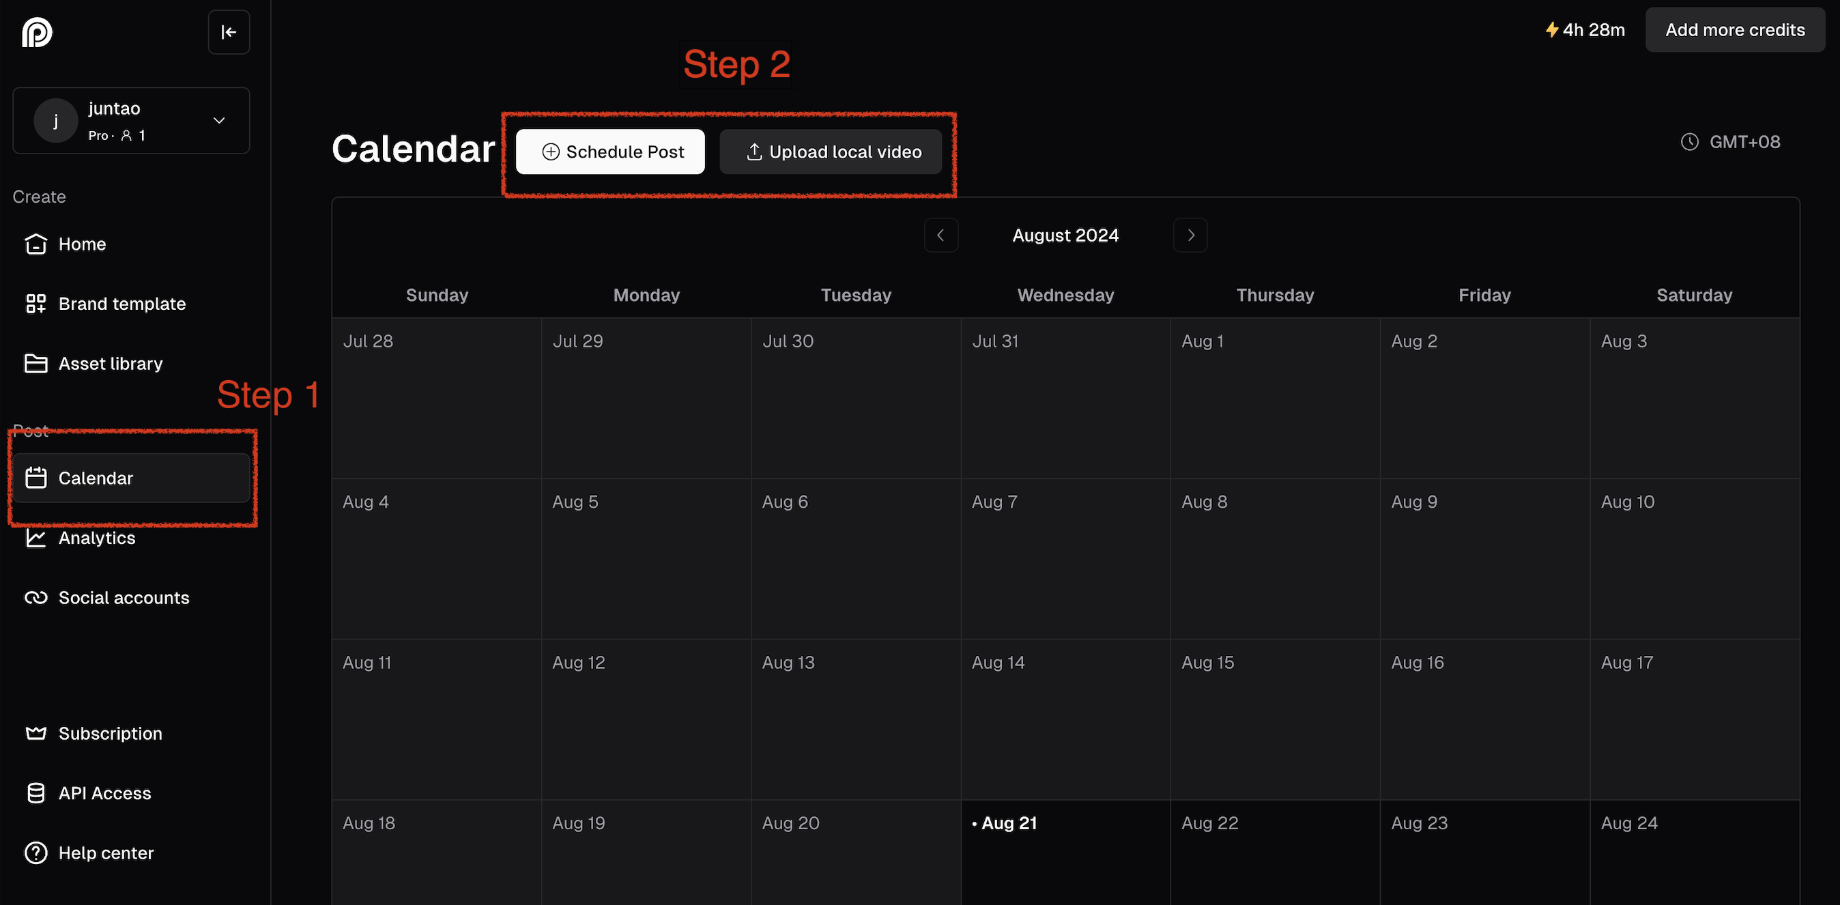
Task: Select the Jul 31 calendar cell
Action: 1066,398
